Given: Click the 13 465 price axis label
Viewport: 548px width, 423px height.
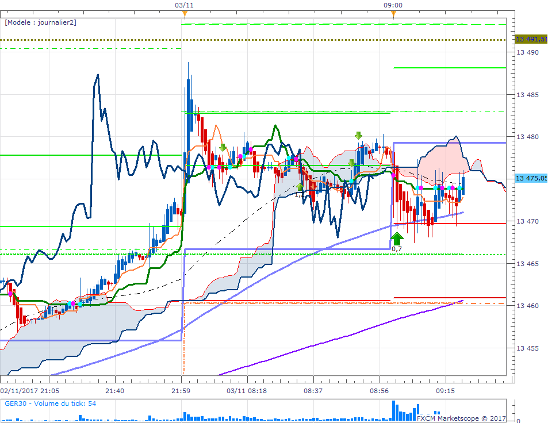Looking at the screenshot, I should [x=527, y=264].
